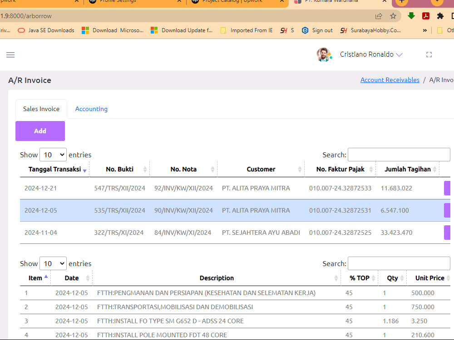This screenshot has width=454, height=340.
Task: Click FTTH:TRANSPORTASI,MOBILISASI DAN DEMOBILISASI description
Action: click(x=175, y=307)
